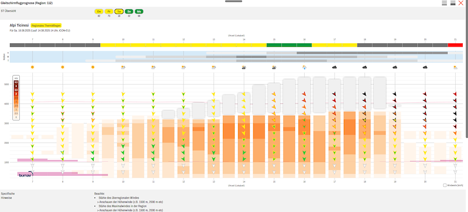This screenshot has height=212, width=468.
Task: Click the dark cloud icon at 17 o'clock
Action: pos(335,67)
